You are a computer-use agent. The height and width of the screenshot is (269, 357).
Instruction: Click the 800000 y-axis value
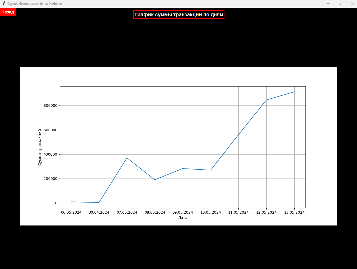pyautogui.click(x=50, y=105)
